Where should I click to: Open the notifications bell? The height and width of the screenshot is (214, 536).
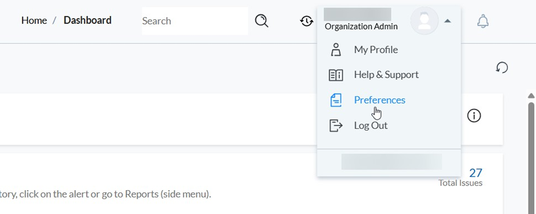(483, 21)
